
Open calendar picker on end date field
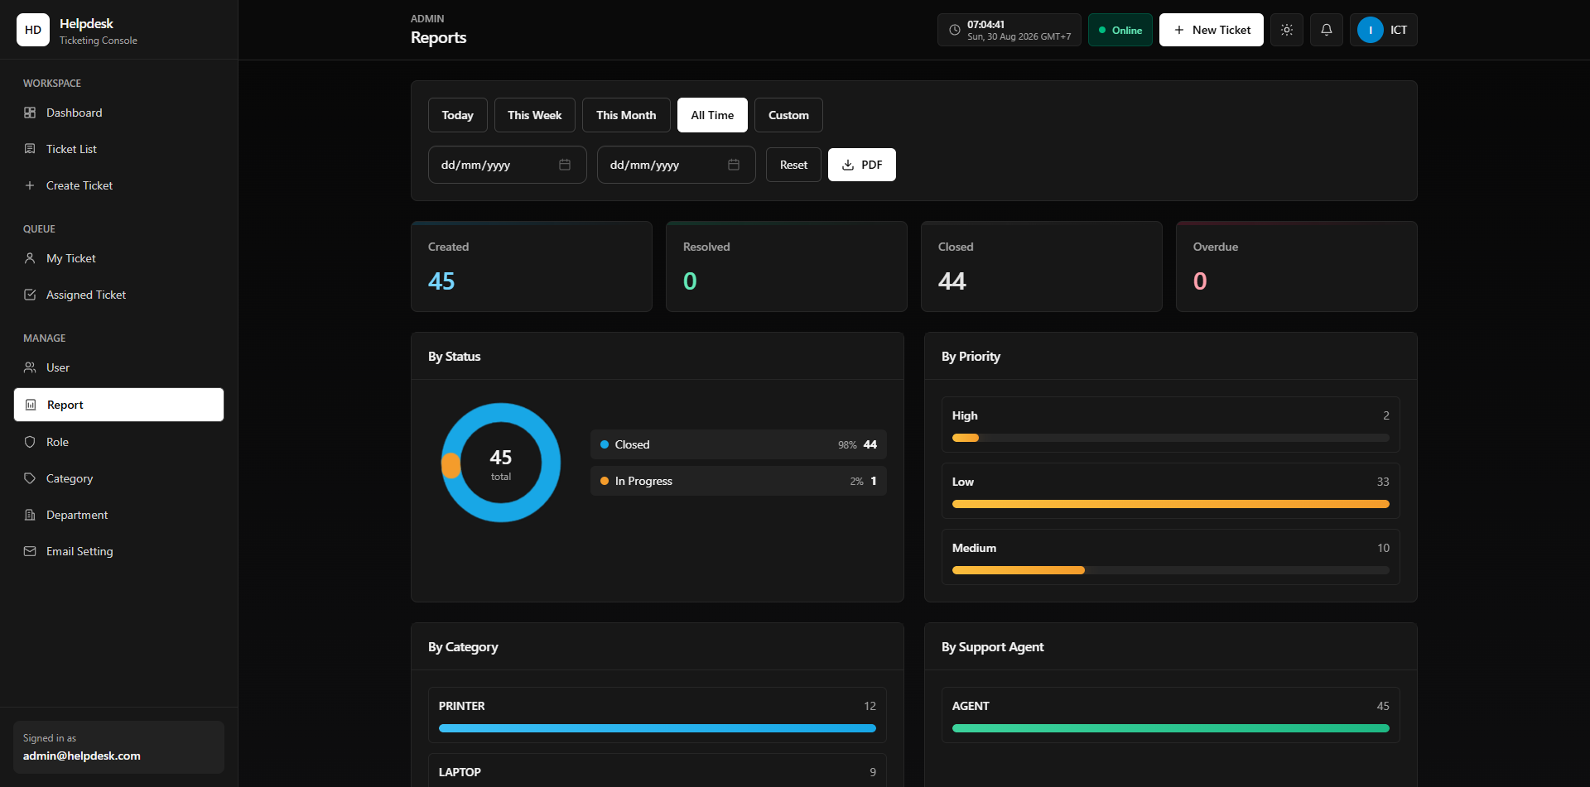tap(734, 165)
